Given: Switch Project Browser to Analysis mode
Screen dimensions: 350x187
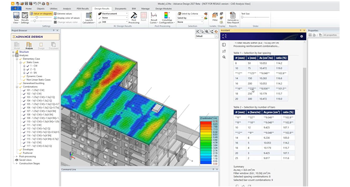Looking at the screenshot, I should [29, 45].
